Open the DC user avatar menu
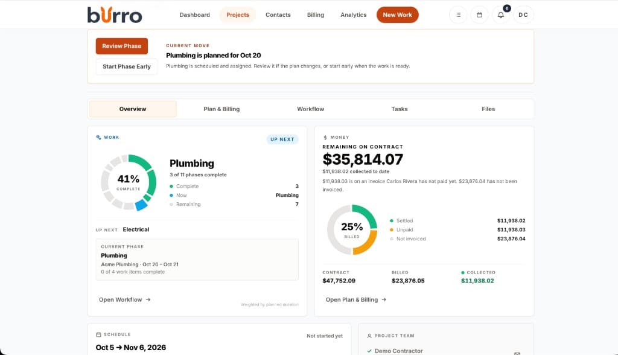 point(523,15)
